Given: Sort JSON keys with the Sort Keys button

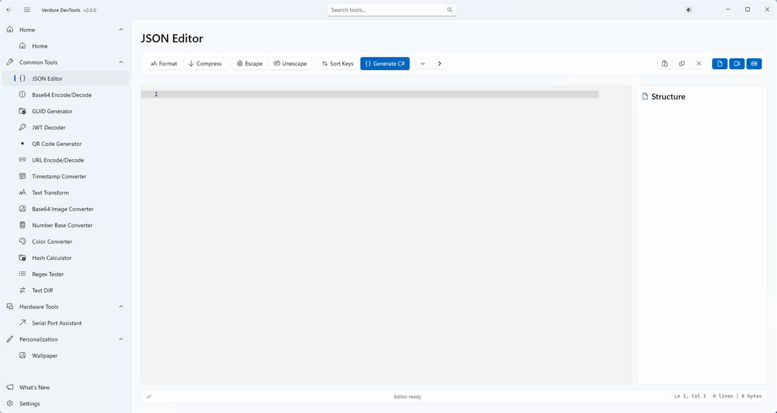Looking at the screenshot, I should (337, 63).
